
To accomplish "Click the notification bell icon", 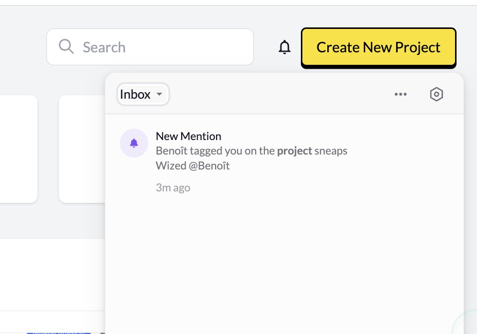I will (284, 47).
